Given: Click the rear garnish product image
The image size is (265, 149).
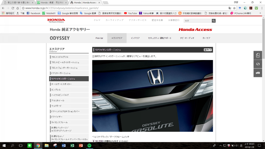Looking at the screenshot, I should (x=152, y=96).
